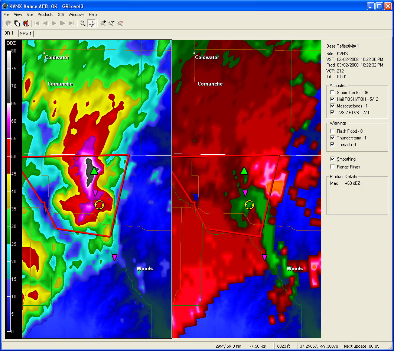Click Woods label in velocity pane
Viewport: 394px width, 351px height.
pos(295,268)
